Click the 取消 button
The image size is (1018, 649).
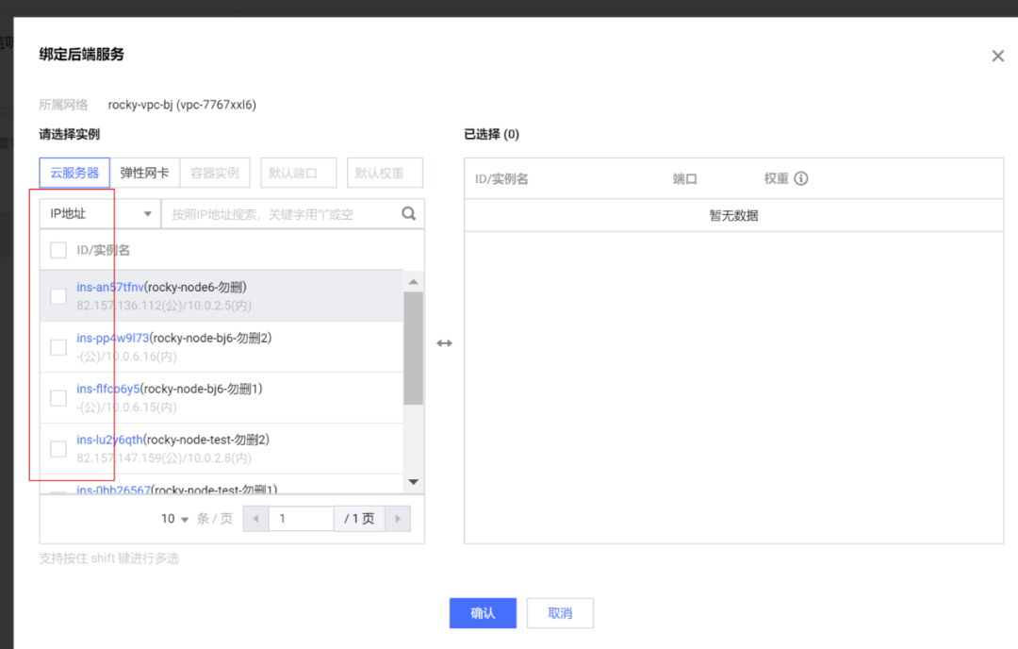pyautogui.click(x=560, y=613)
